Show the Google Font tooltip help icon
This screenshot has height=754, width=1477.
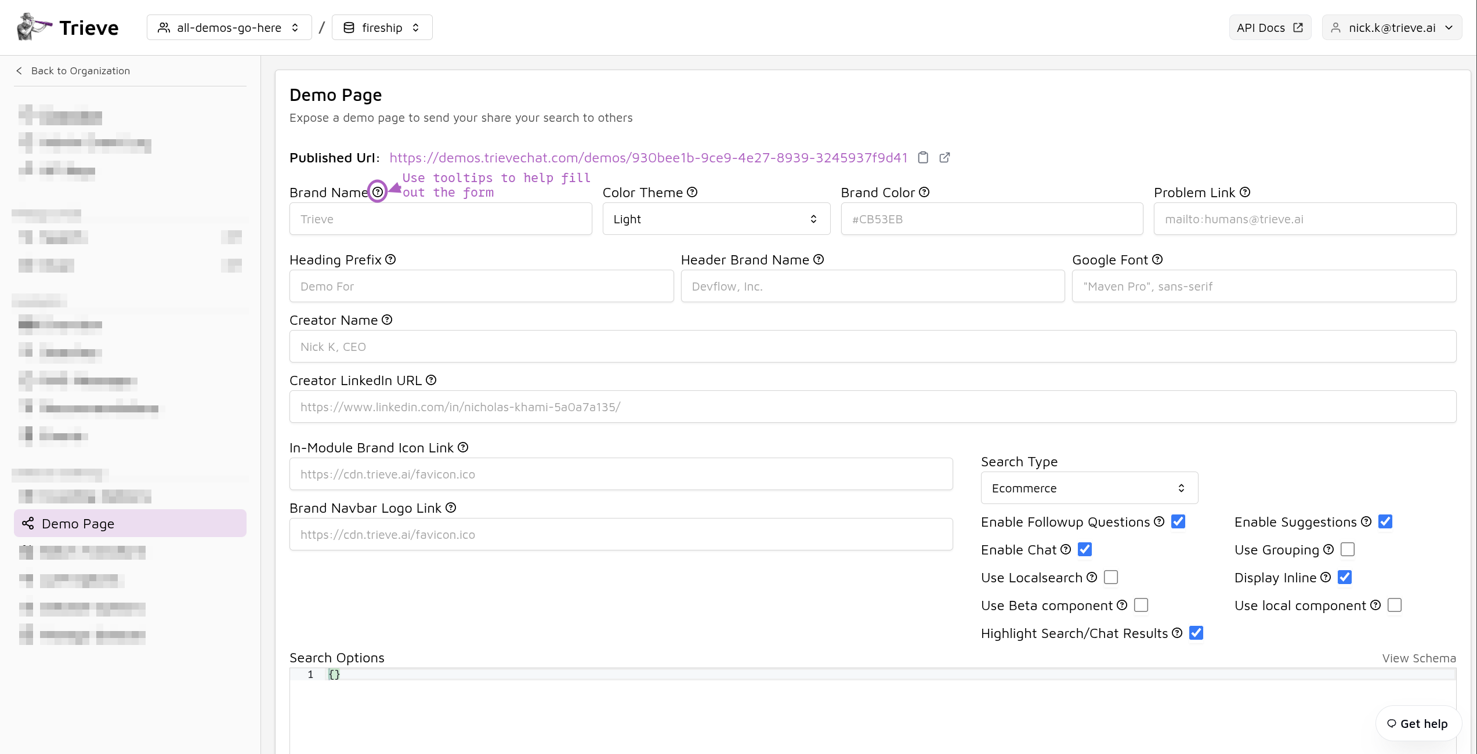[1157, 259]
